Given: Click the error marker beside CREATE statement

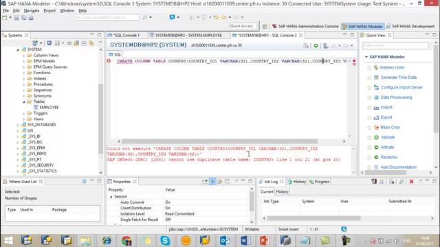Looking at the screenshot, I should (x=109, y=61).
